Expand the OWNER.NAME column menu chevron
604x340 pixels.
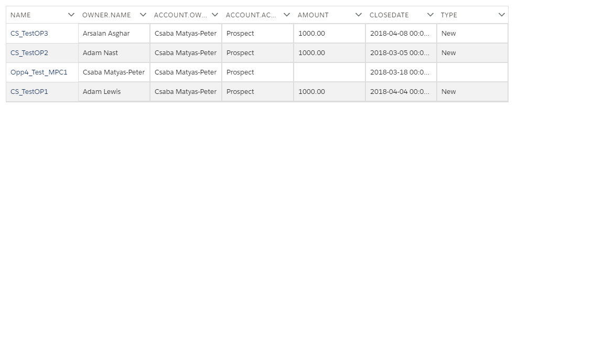(x=143, y=15)
